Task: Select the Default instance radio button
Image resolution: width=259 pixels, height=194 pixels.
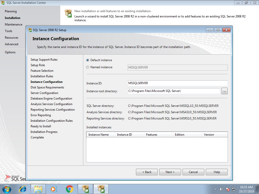Action: pos(88,60)
